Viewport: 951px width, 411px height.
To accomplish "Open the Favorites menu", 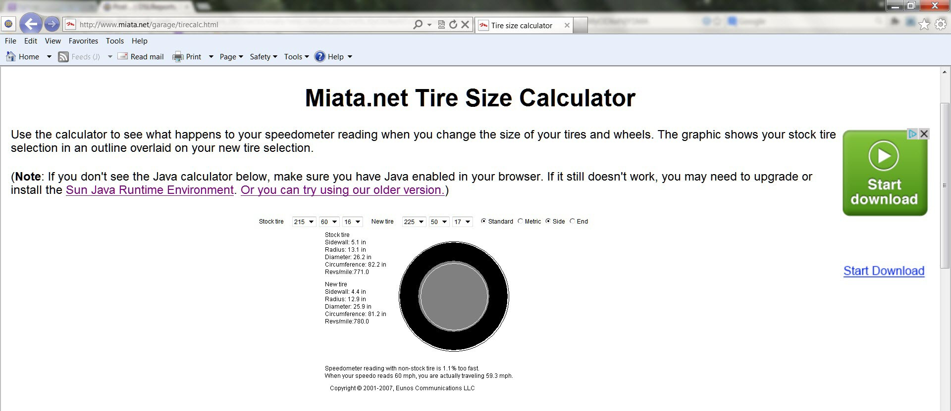I will pyautogui.click(x=83, y=41).
